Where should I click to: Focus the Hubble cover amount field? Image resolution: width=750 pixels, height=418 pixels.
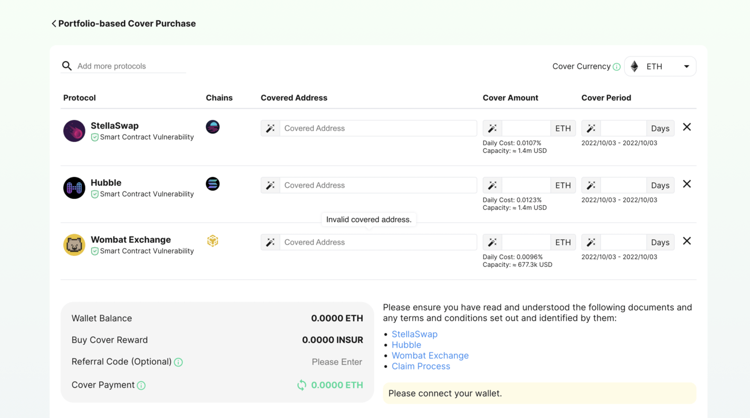[526, 185]
